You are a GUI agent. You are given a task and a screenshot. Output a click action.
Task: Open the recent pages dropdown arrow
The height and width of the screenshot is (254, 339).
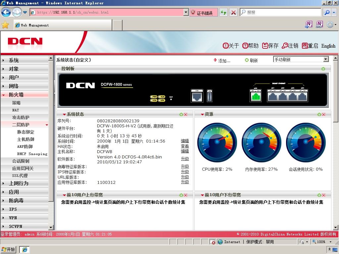point(25,12)
